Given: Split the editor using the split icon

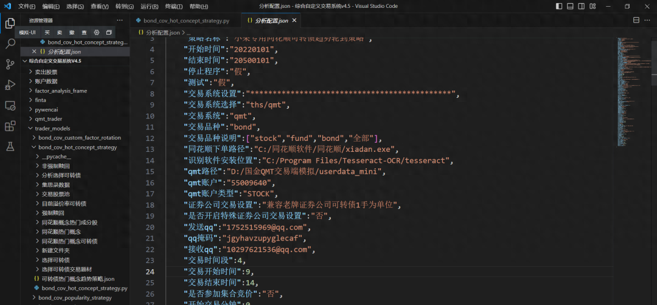Looking at the screenshot, I should 636,20.
